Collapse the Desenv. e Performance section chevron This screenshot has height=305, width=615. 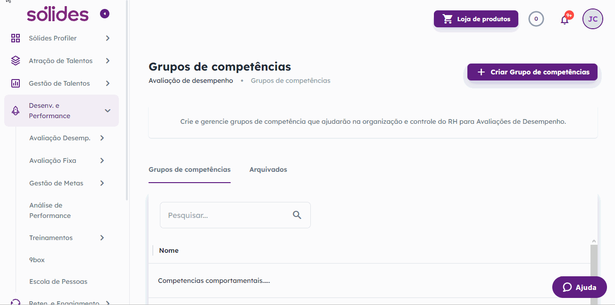coord(108,111)
